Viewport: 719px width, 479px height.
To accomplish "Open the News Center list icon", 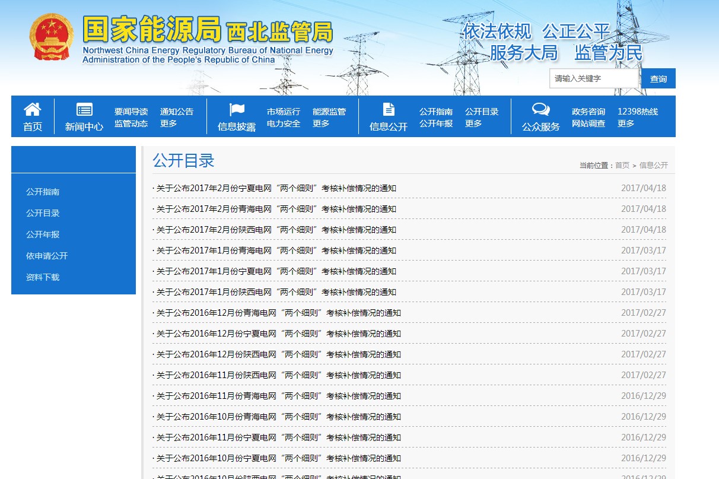I will 84,110.
